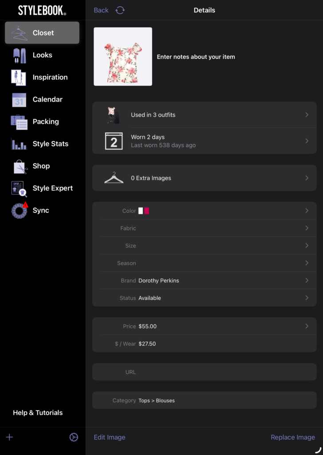The width and height of the screenshot is (323, 455).
Task: Click the Packing suitcase icon
Action: (x=19, y=122)
